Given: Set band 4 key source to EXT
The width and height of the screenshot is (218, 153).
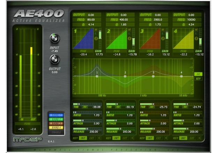Looking at the screenshot, I should [x=192, y=138].
